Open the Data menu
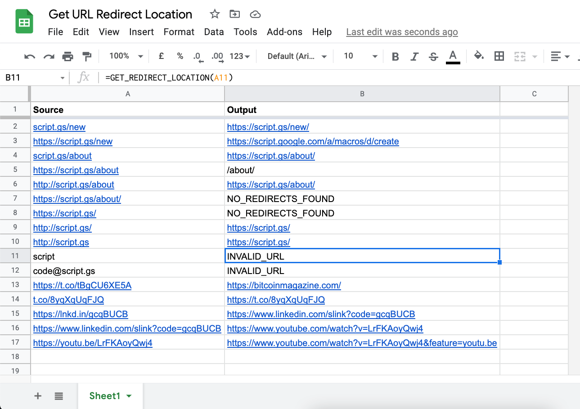This screenshot has width=580, height=409. click(x=214, y=32)
